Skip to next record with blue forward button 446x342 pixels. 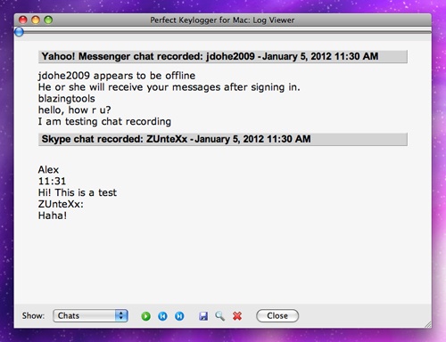[179, 316]
